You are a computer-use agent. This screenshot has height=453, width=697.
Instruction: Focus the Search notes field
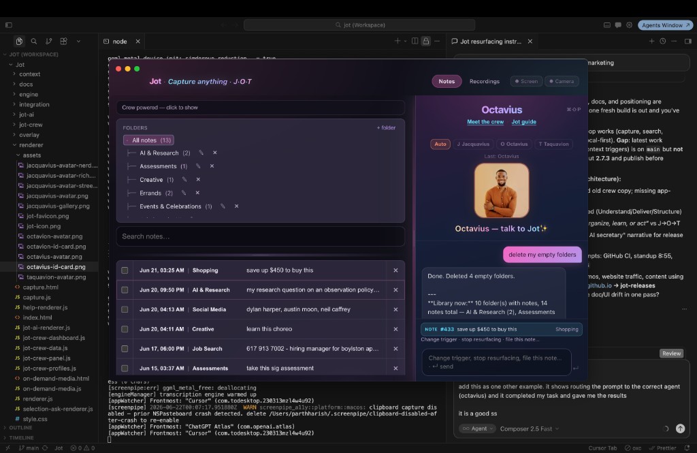[x=261, y=236]
